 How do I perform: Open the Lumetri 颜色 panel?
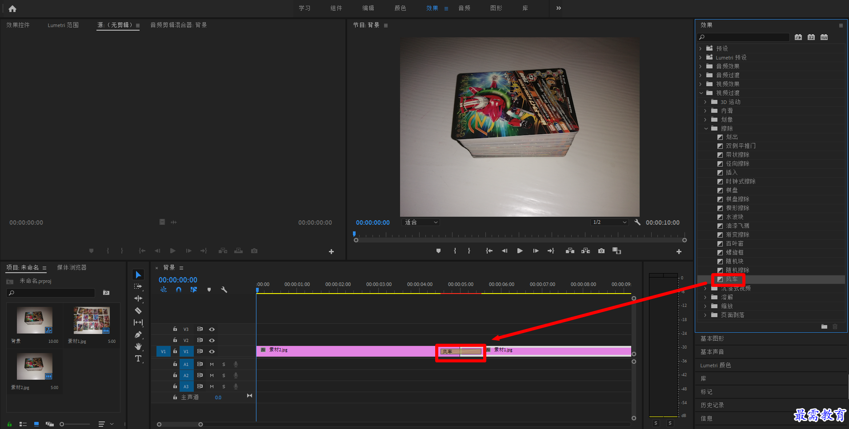[x=715, y=365]
